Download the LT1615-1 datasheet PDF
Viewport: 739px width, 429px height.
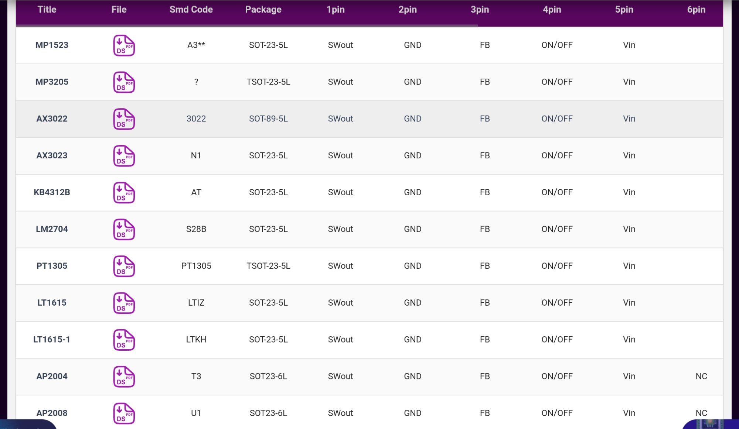pos(124,340)
